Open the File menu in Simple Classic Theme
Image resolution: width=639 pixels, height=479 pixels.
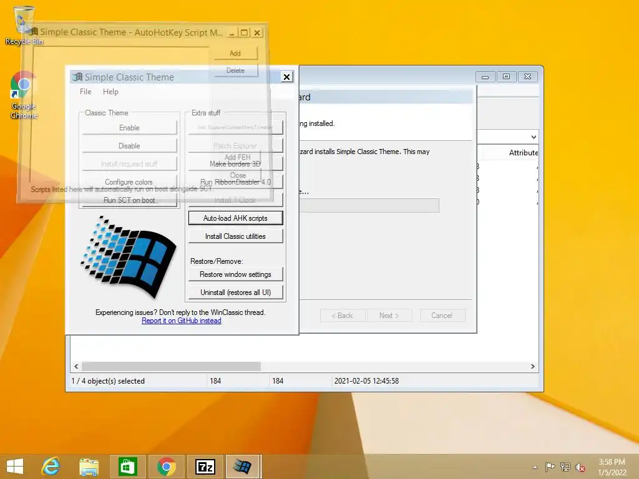coord(85,92)
